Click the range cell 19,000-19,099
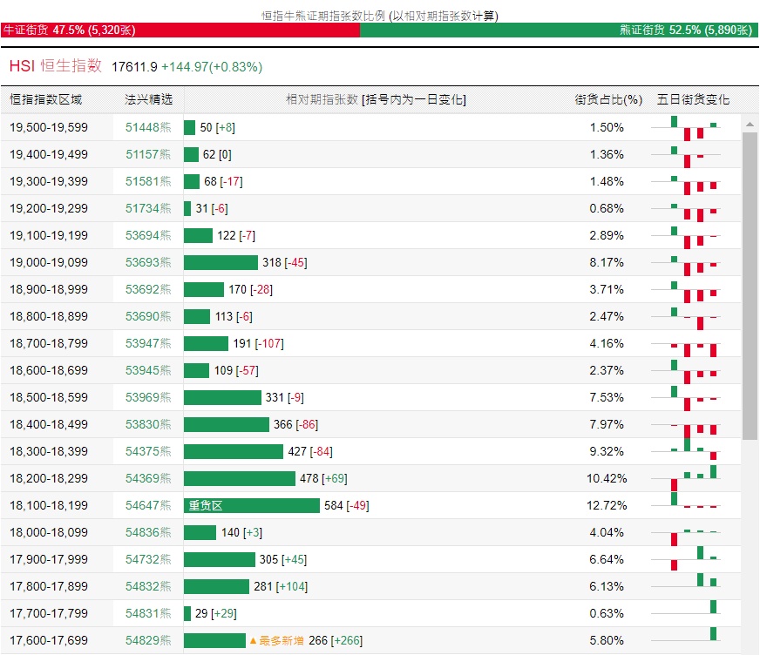Viewport: 760px width, 655px height. click(x=49, y=262)
